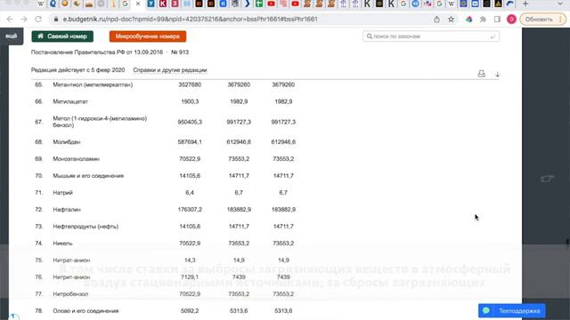Submit search with the enter arrow icon
The height and width of the screenshot is (320, 570).
493,36
